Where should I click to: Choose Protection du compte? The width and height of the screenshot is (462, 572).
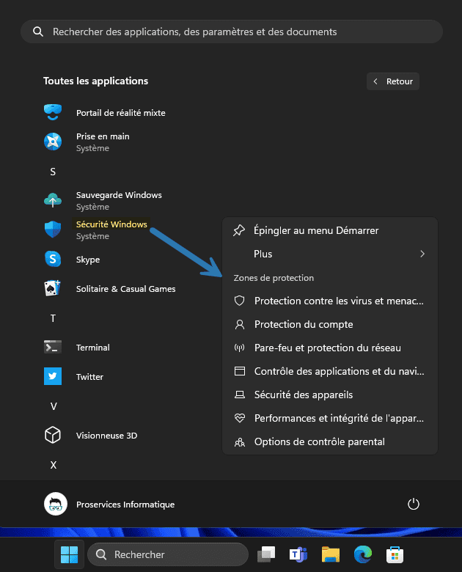click(330, 324)
